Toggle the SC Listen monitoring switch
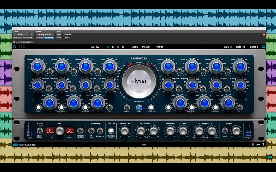 point(91,131)
